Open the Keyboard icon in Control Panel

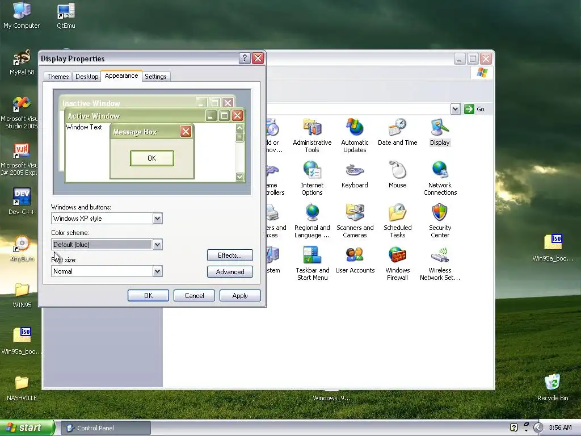tap(355, 174)
